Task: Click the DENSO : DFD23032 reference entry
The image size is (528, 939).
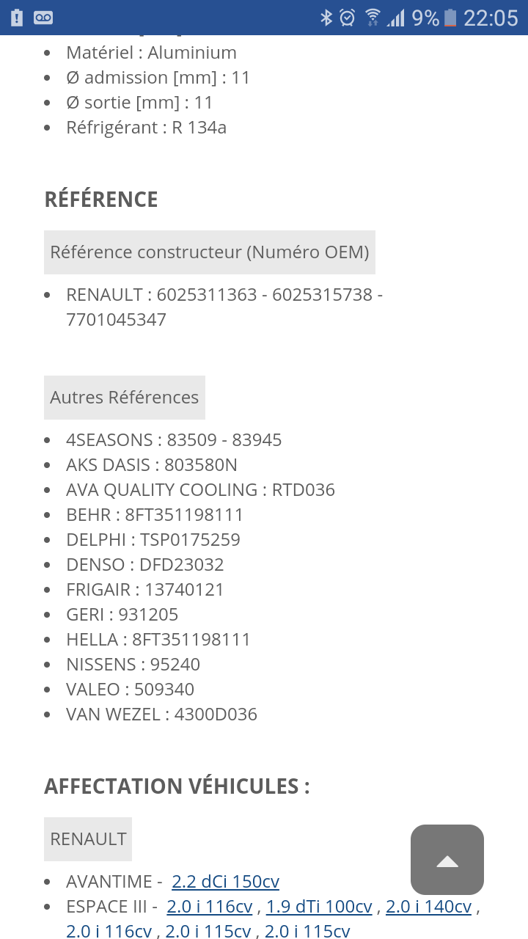Action: pos(144,565)
